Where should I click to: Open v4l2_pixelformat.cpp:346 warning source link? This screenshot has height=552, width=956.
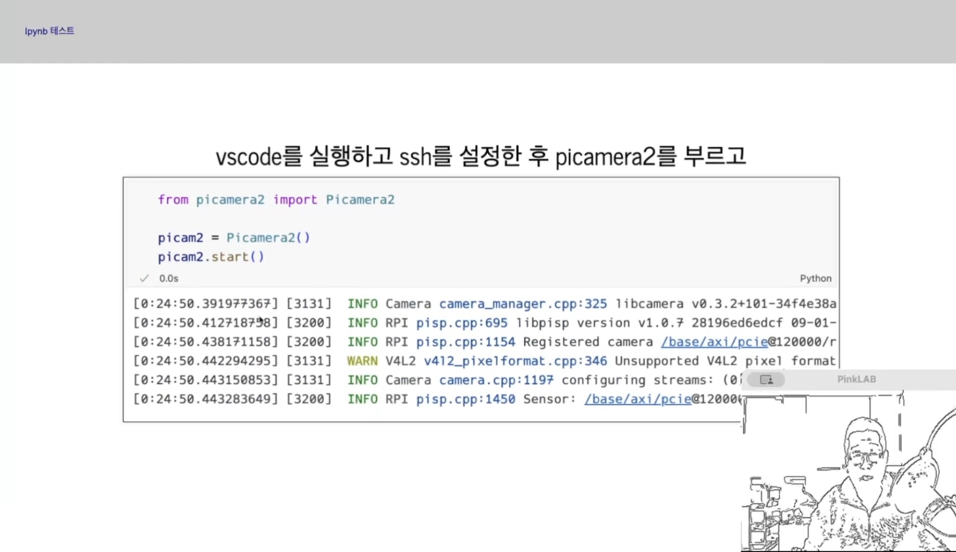tap(515, 361)
